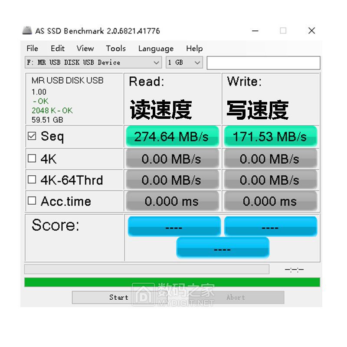Open the Help menu
This screenshot has width=347, height=347.
tap(194, 48)
